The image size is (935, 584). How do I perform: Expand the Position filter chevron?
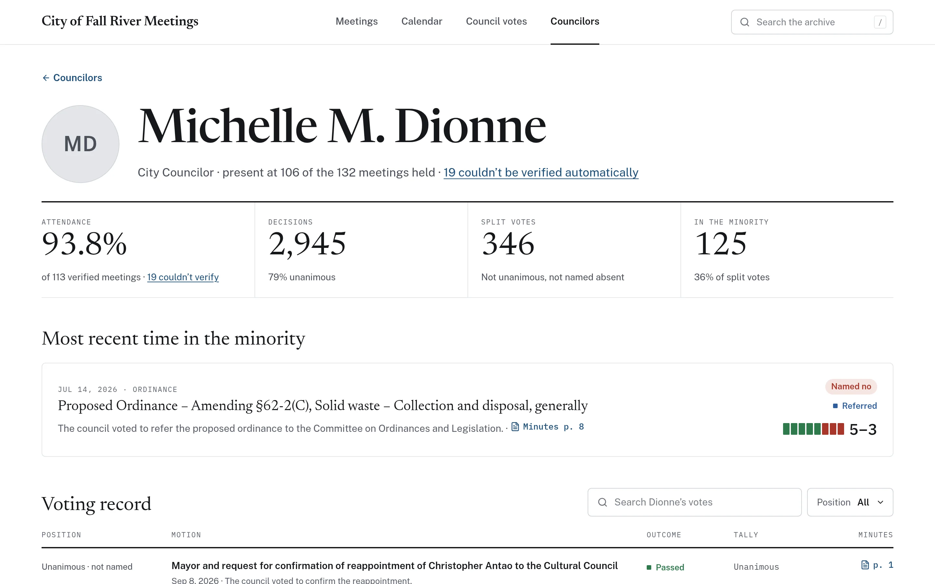pyautogui.click(x=880, y=502)
